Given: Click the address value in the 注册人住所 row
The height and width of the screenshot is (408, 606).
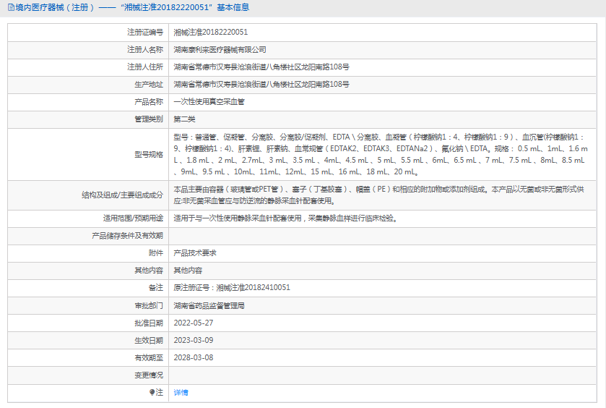Looking at the screenshot, I should click(x=261, y=67).
